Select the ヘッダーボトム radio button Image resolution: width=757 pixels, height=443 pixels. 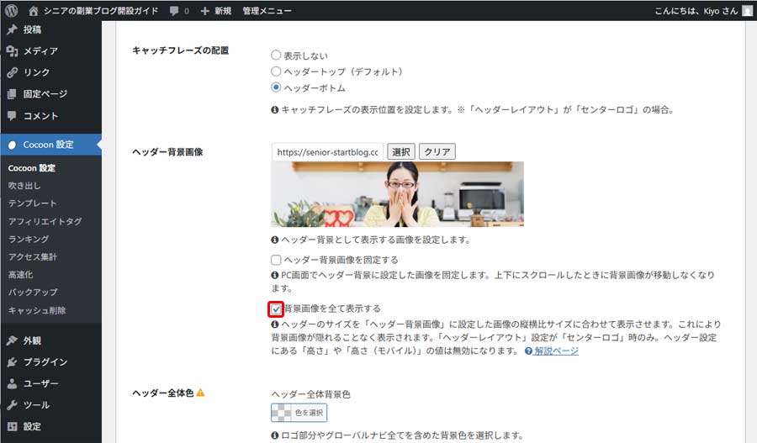(x=276, y=87)
